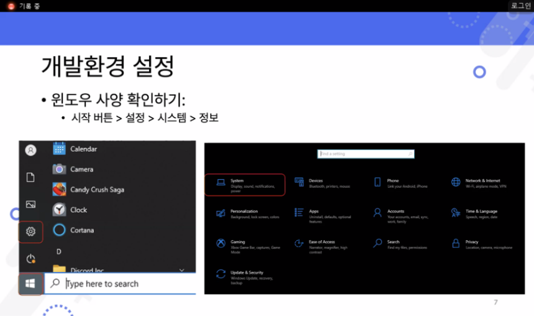Screen dimensions: 534x316
Task: Open the Gaming Xbox icon
Action: click(x=221, y=243)
